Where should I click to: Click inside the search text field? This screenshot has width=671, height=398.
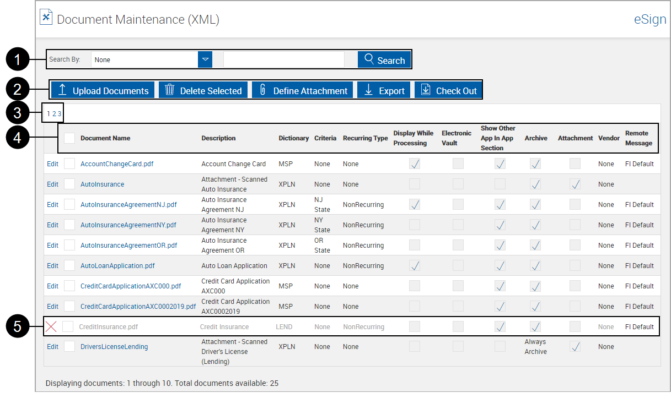coord(284,59)
